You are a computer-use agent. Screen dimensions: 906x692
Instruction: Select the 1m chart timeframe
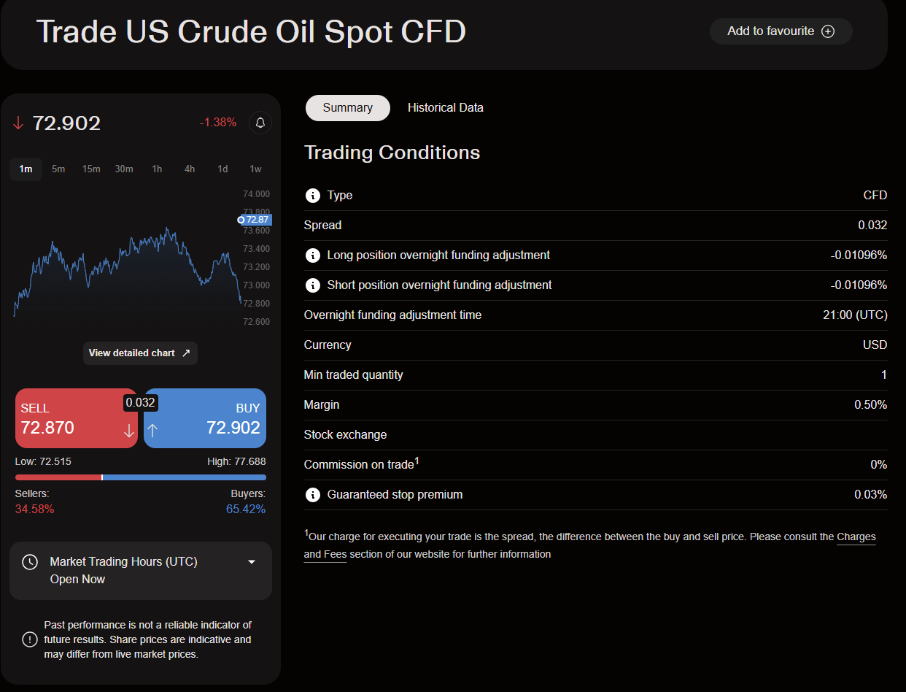tap(26, 169)
